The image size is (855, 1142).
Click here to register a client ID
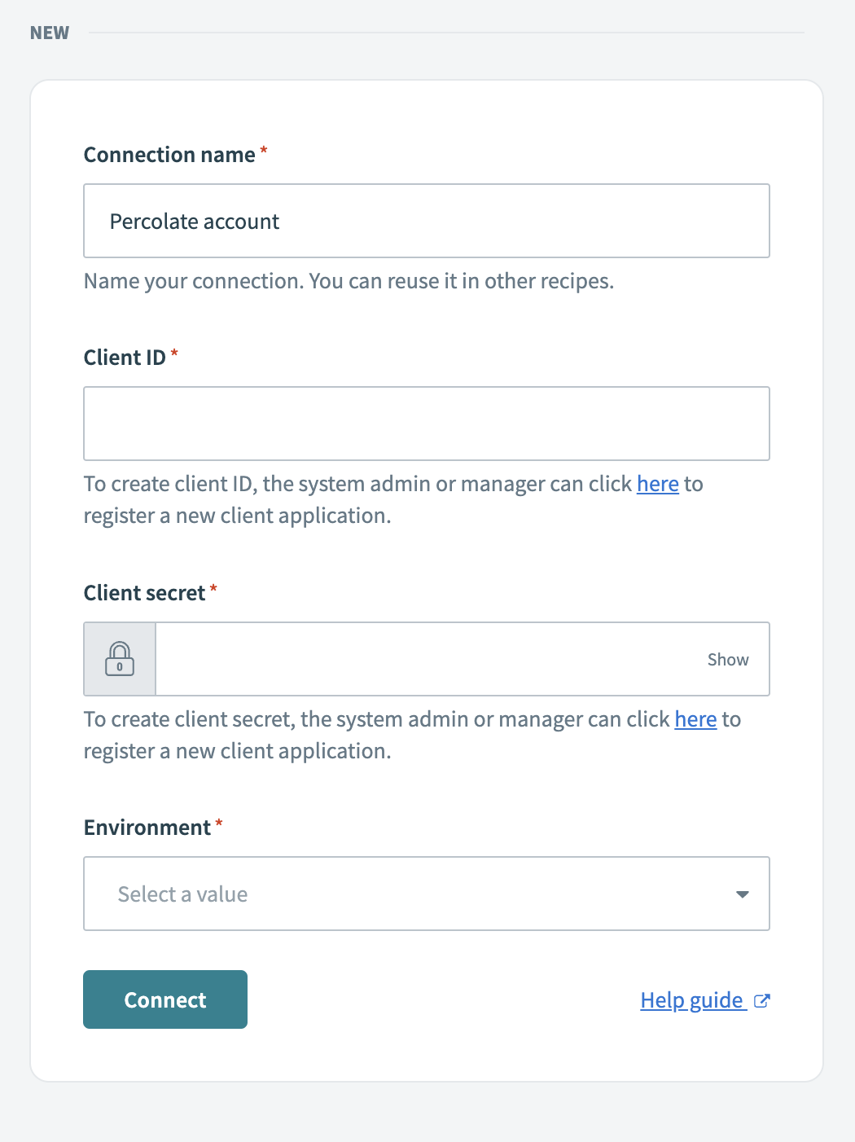click(657, 483)
